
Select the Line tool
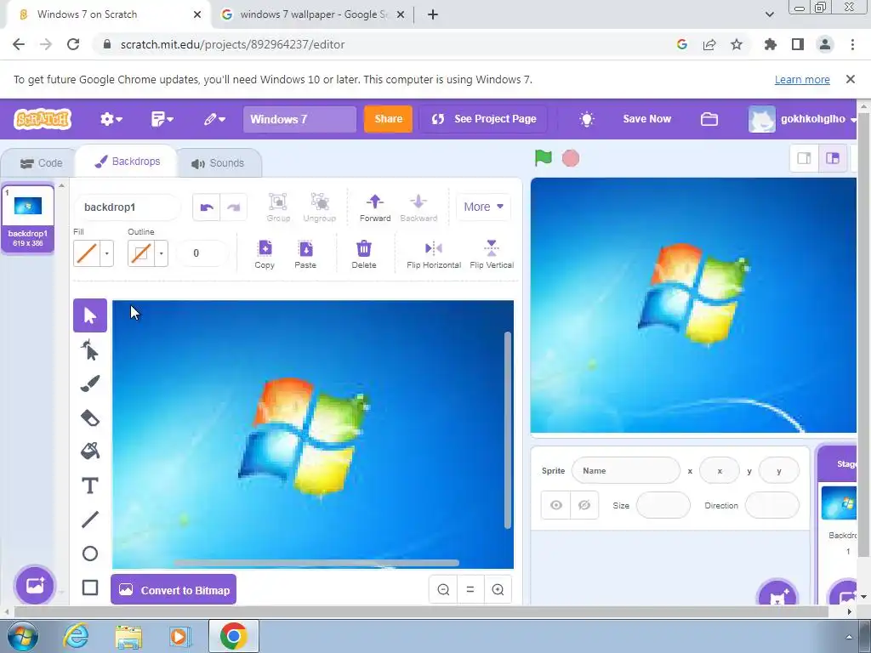[x=90, y=520]
